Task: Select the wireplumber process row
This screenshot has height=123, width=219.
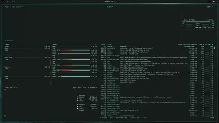Action: point(157,80)
